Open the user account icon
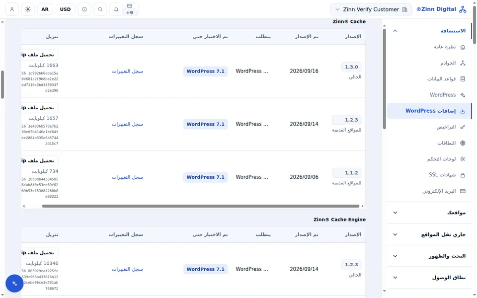The image size is (477, 298). pyautogui.click(x=12, y=9)
